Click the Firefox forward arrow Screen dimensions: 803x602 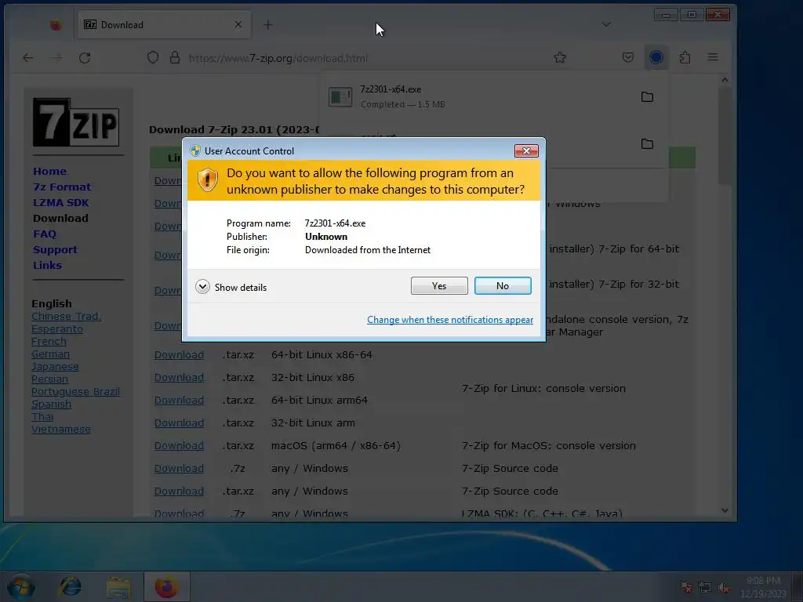click(x=56, y=58)
